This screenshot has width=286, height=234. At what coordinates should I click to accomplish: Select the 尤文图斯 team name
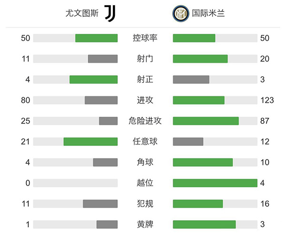tap(82, 13)
